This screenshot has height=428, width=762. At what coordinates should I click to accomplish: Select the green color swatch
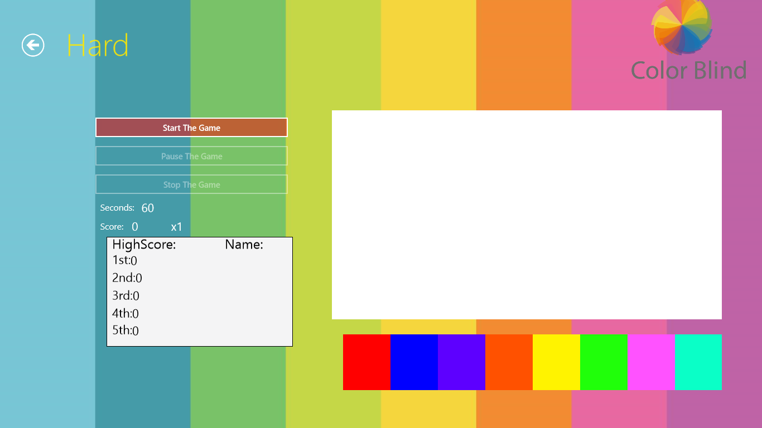click(604, 362)
